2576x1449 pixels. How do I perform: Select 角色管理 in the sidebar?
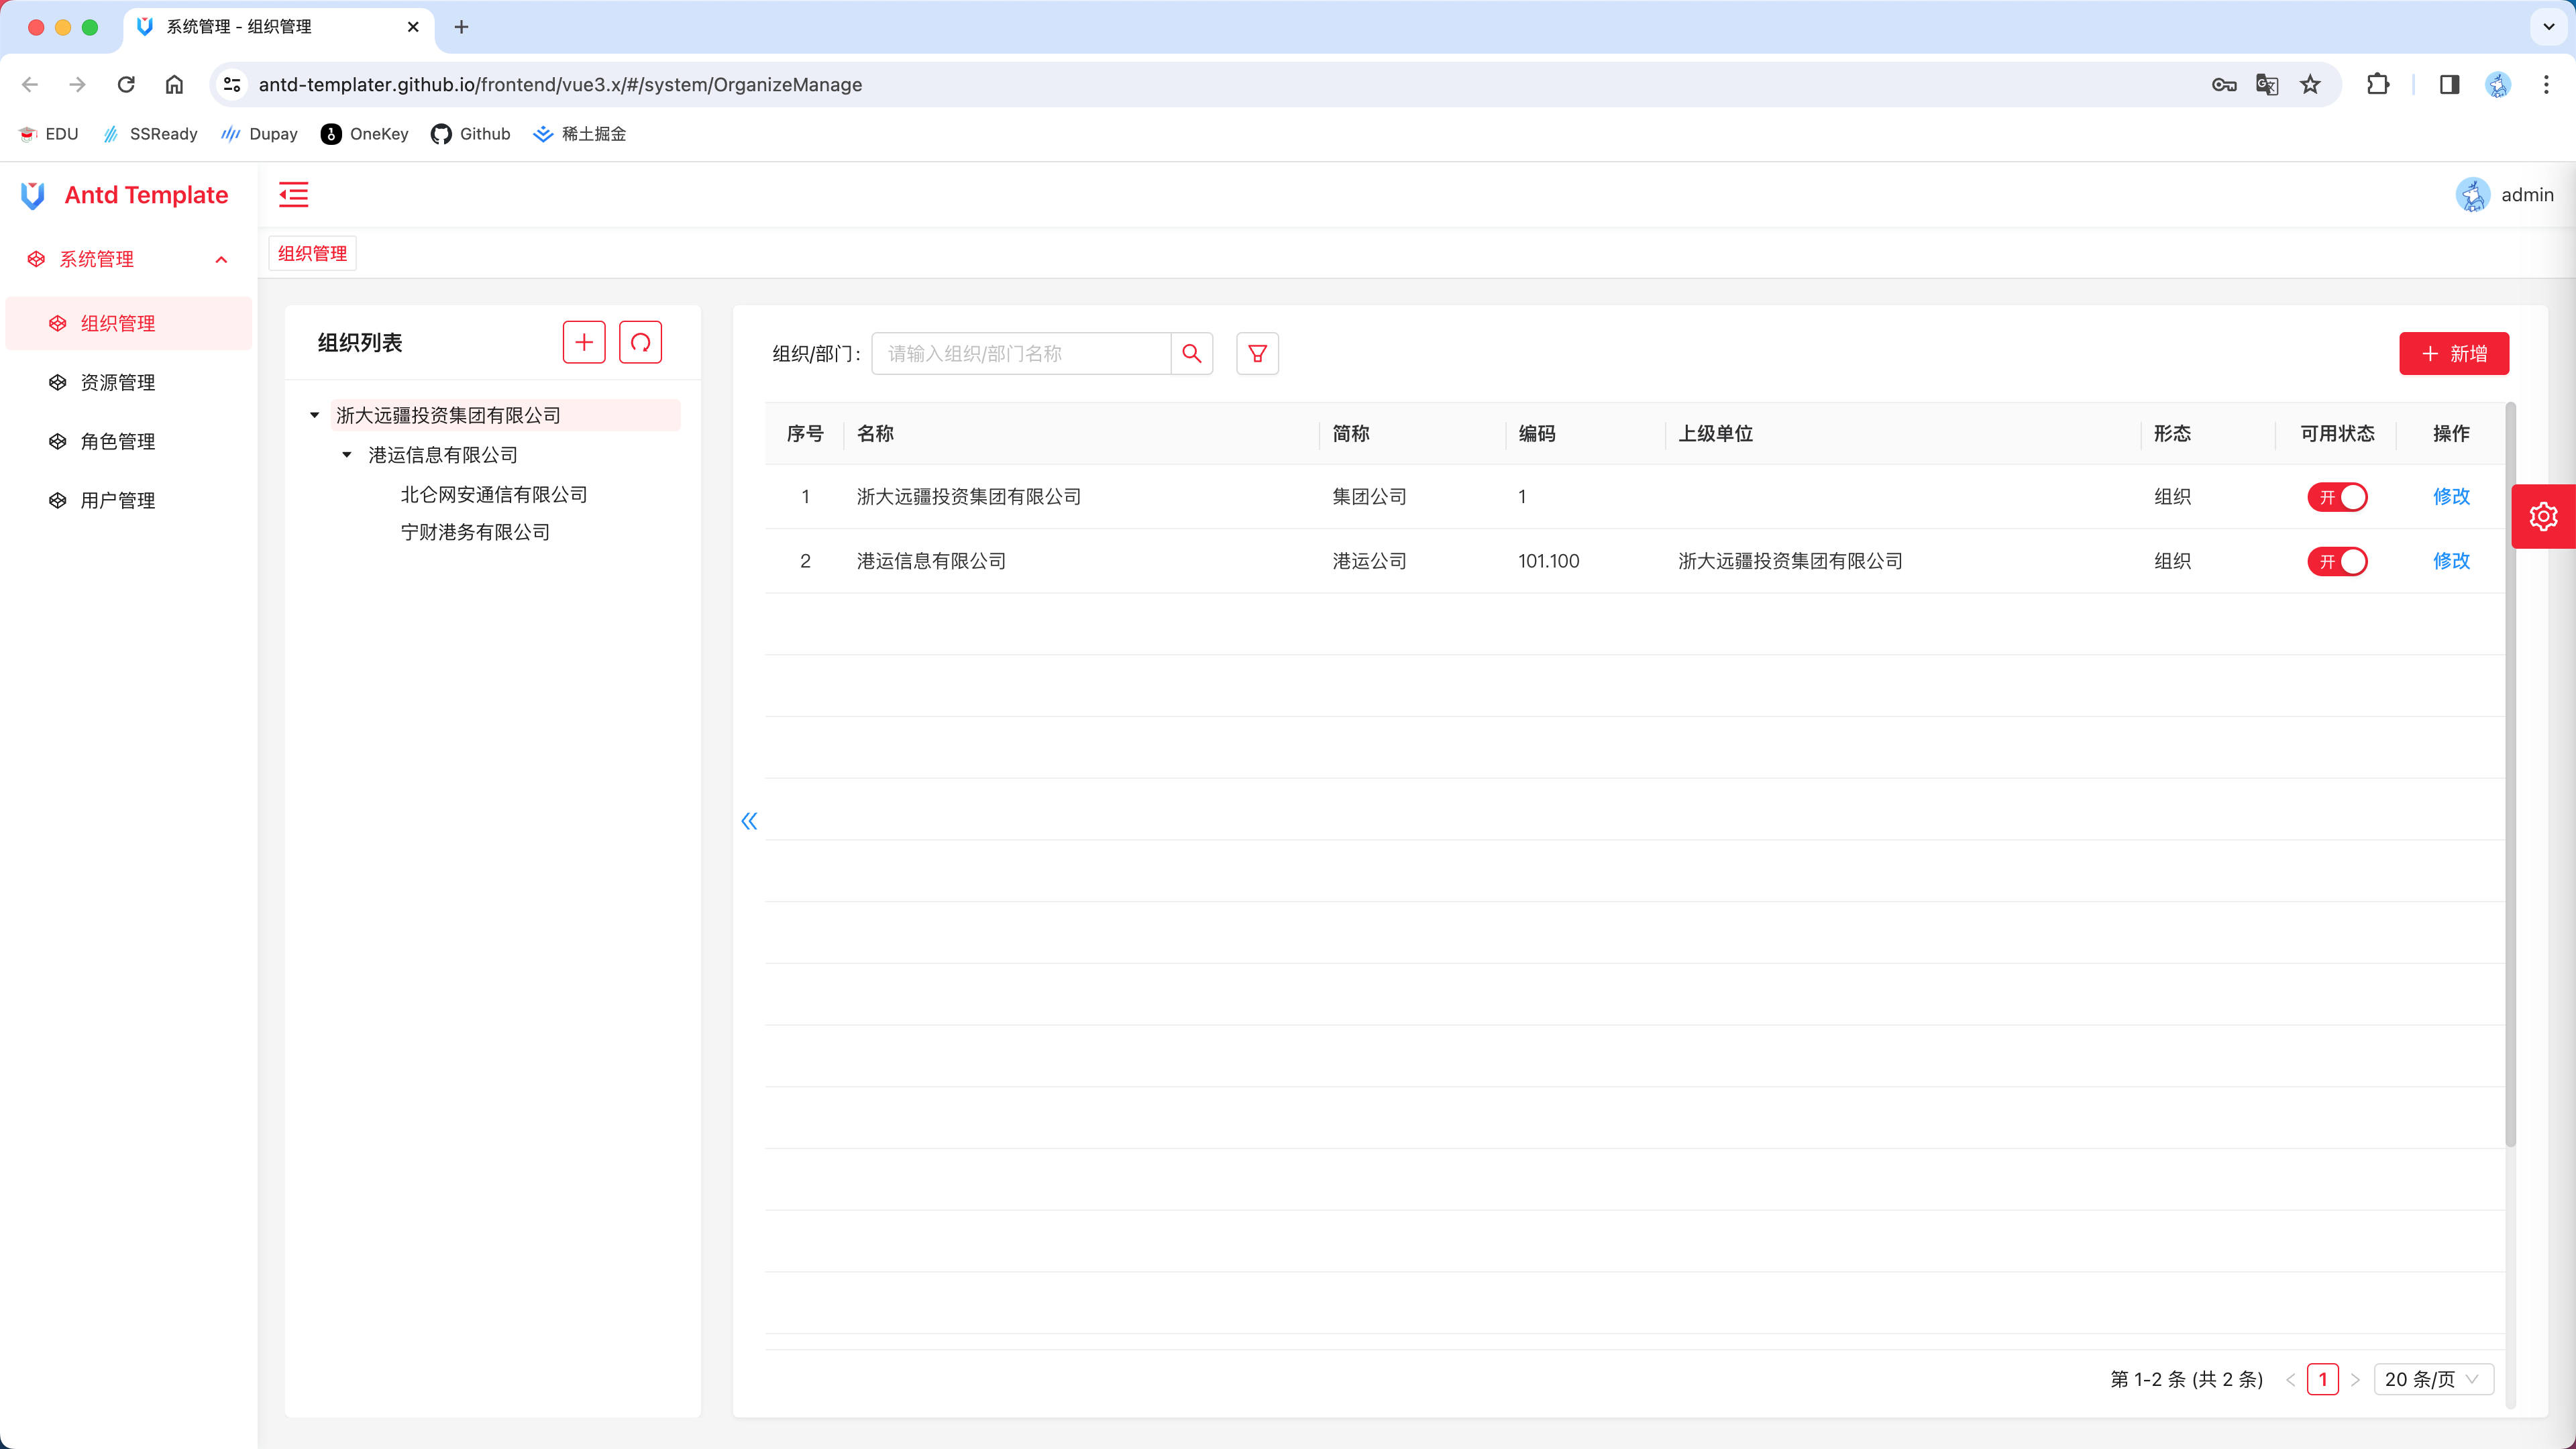click(128, 441)
